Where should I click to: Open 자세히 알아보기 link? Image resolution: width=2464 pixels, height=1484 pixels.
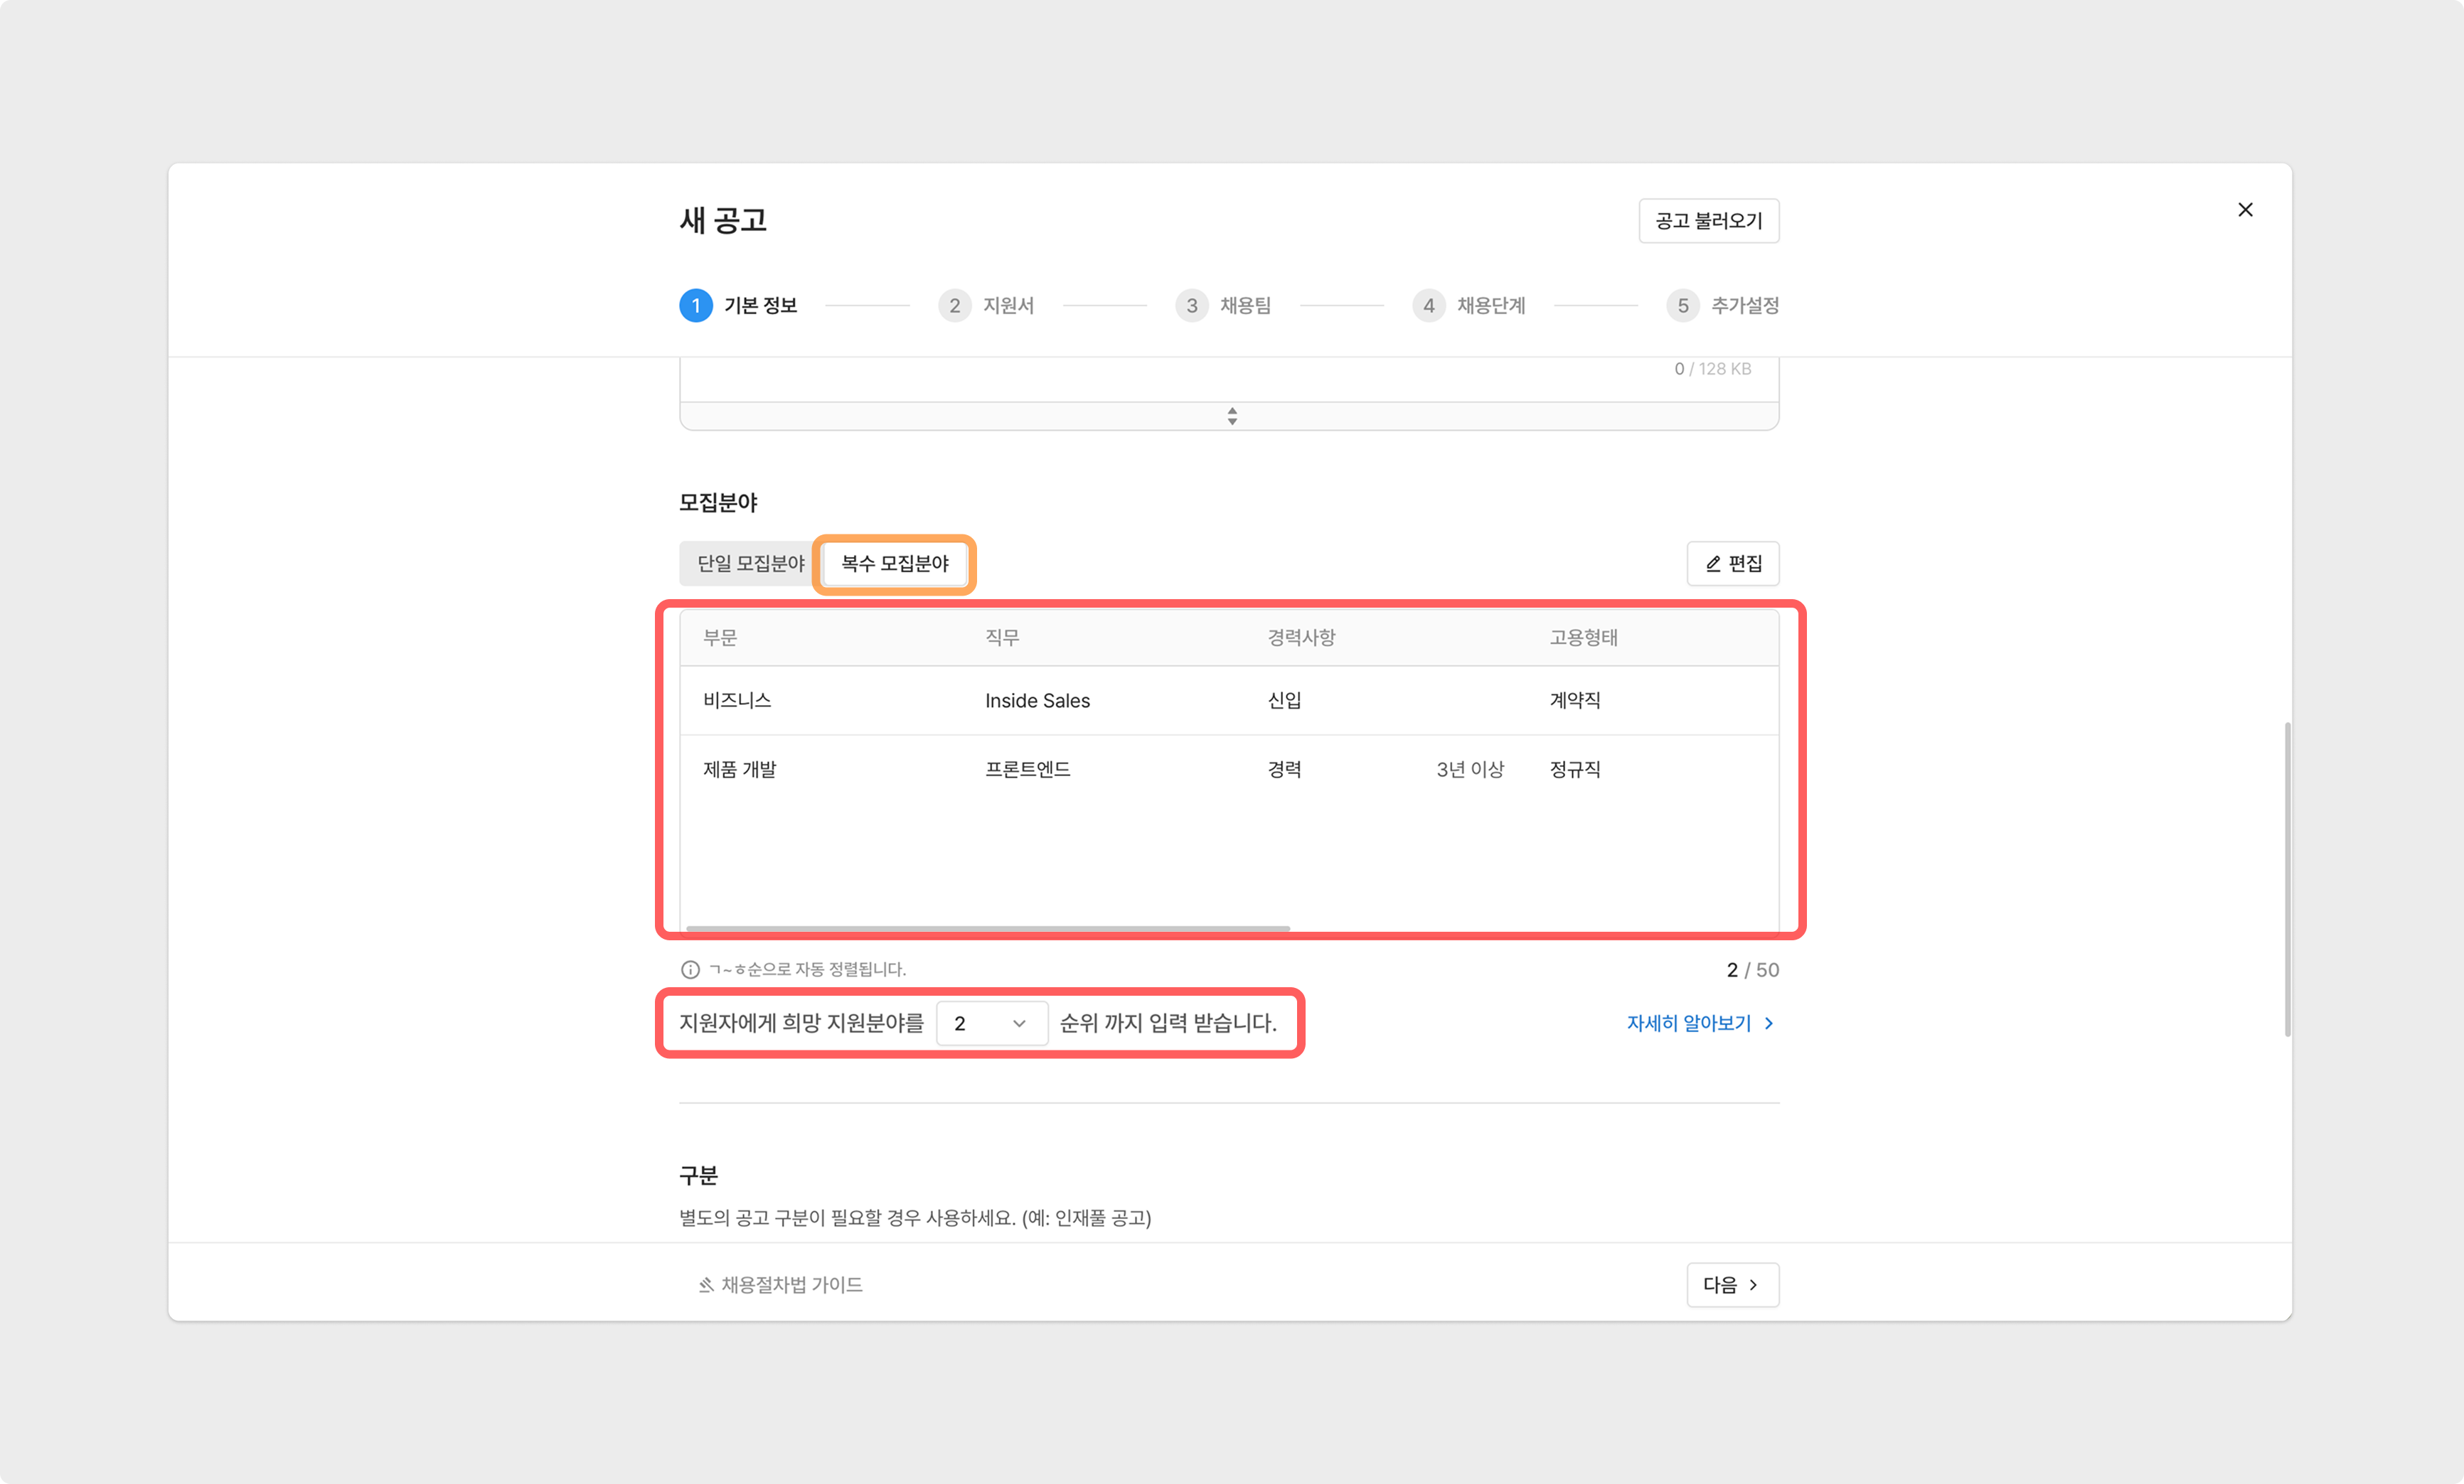1699,1023
